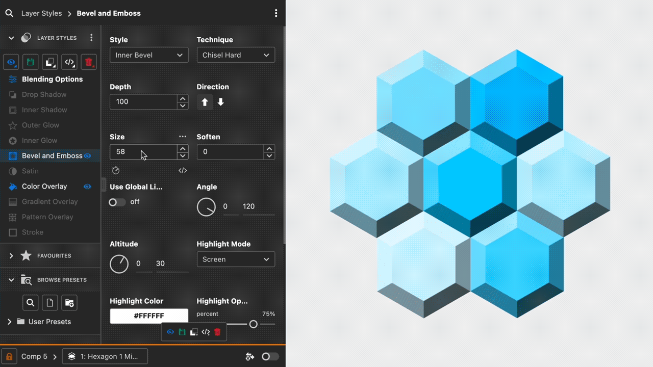
Task: Toggle the switch at the bottom right bar
Action: click(x=270, y=357)
